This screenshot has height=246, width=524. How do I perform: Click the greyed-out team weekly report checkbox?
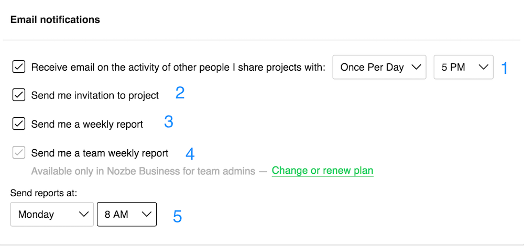click(x=19, y=153)
